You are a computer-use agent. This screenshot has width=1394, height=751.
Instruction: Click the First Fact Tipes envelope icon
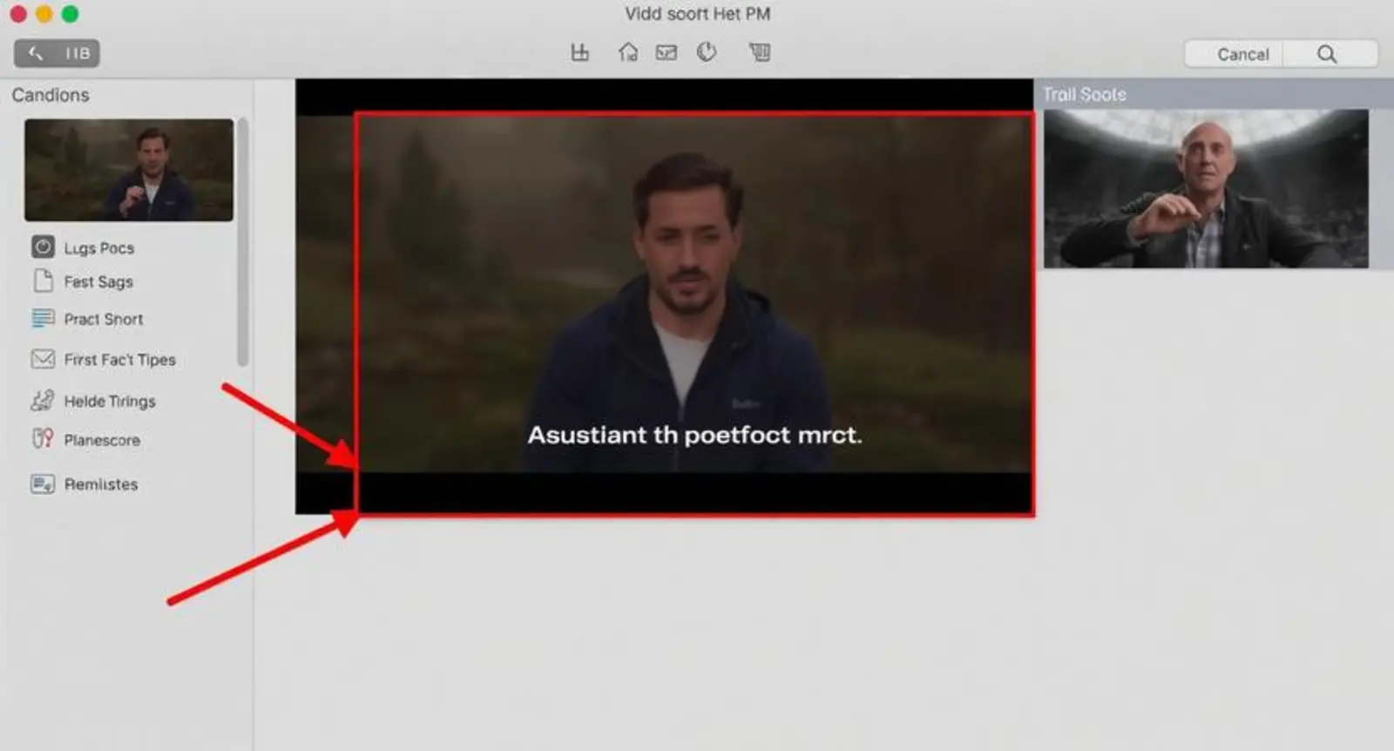[43, 359]
